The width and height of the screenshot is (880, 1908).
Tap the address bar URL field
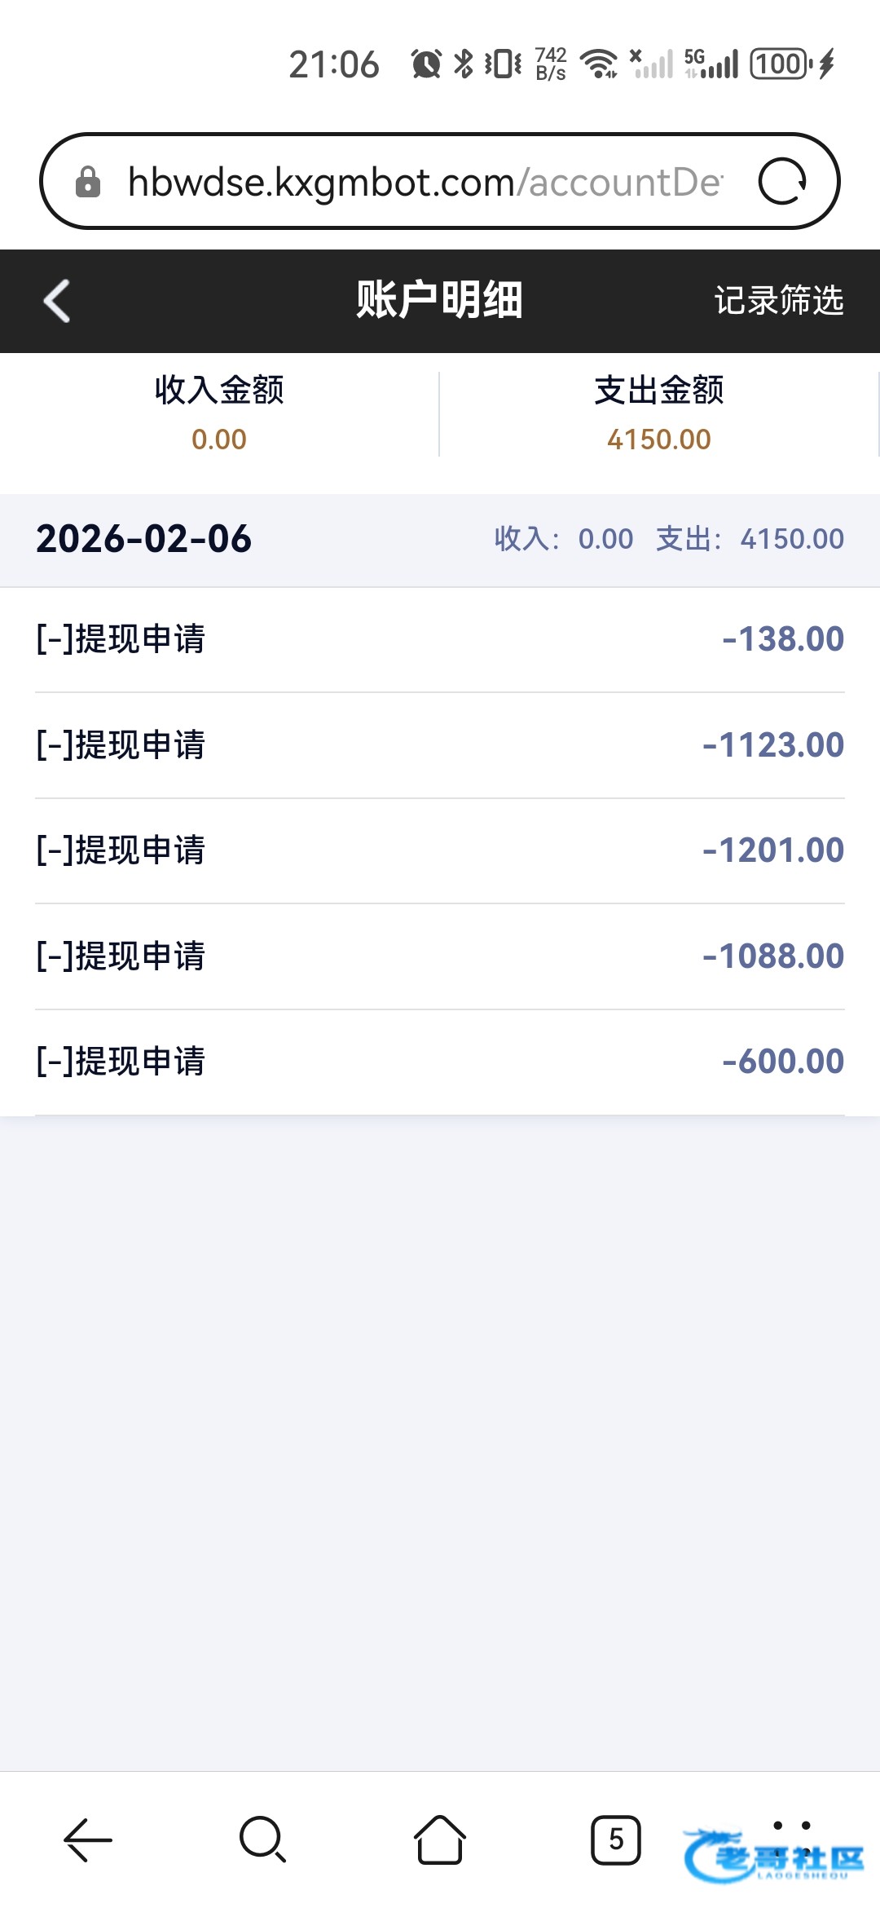point(424,182)
